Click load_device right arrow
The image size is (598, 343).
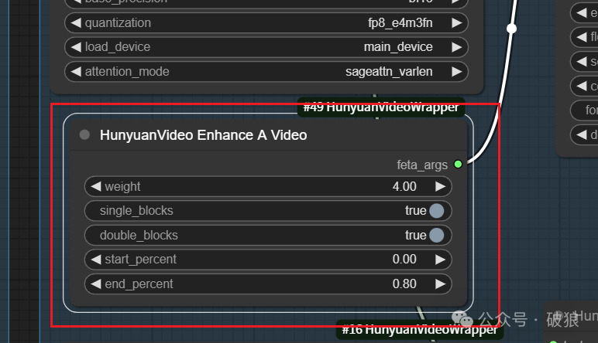click(456, 47)
